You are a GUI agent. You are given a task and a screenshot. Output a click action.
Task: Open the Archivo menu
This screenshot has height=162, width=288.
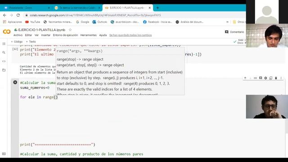18,35
